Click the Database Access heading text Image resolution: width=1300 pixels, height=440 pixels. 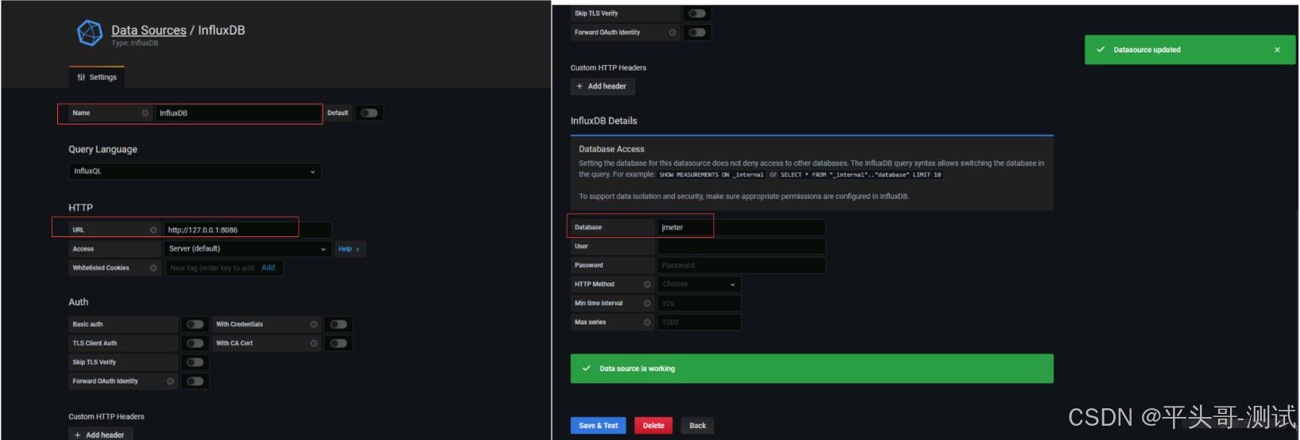click(x=611, y=149)
